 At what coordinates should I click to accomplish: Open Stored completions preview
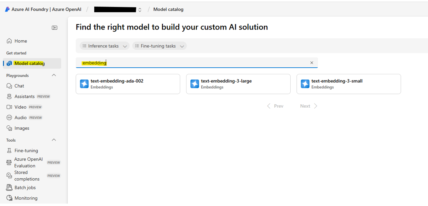(27, 176)
